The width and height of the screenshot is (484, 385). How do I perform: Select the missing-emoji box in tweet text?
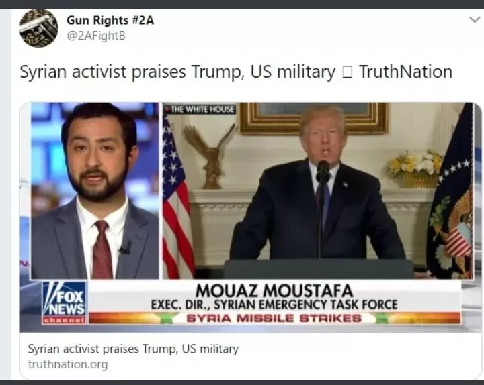pos(347,72)
